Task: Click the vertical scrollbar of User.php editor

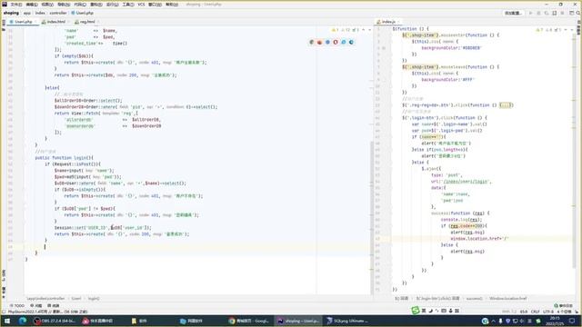Action: [372, 217]
